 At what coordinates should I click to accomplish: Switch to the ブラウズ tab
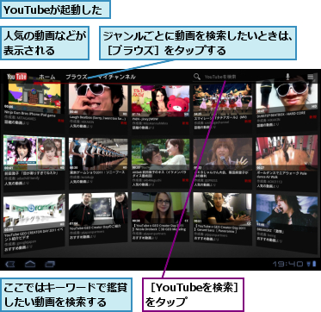tap(77, 77)
